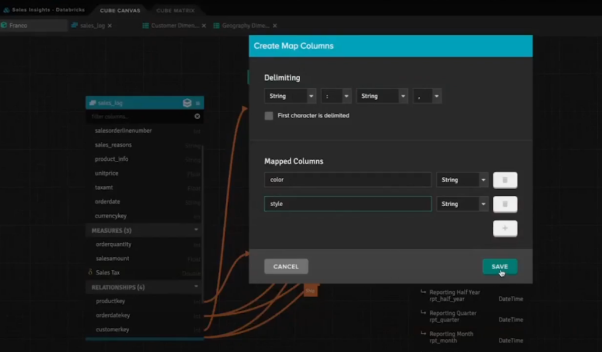This screenshot has height=352, width=602.
Task: Delete the color mapped column with trash icon
Action: [x=505, y=180]
